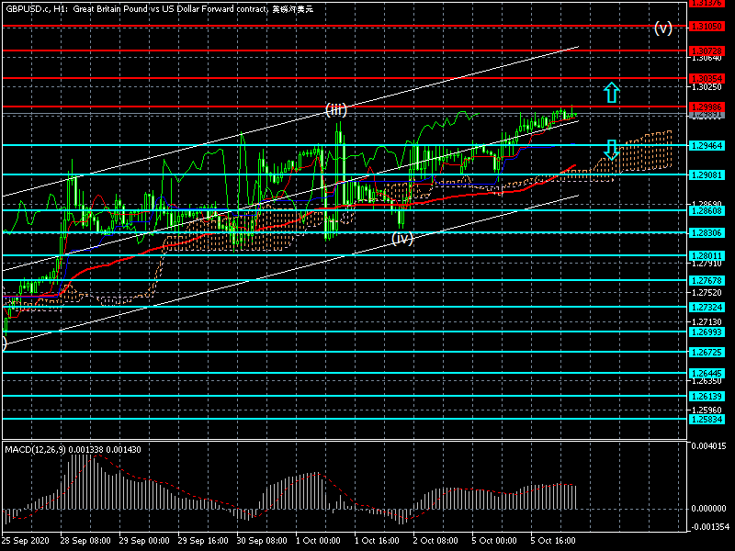735x551 pixels.
Task: Select the (v) wave label
Action: pyautogui.click(x=662, y=28)
